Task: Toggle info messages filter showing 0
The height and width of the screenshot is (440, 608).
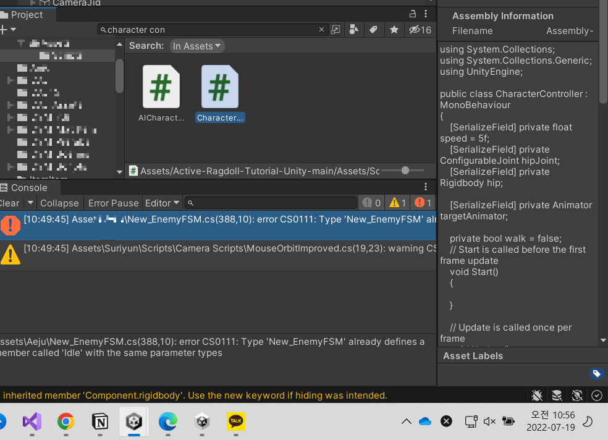Action: 371,203
